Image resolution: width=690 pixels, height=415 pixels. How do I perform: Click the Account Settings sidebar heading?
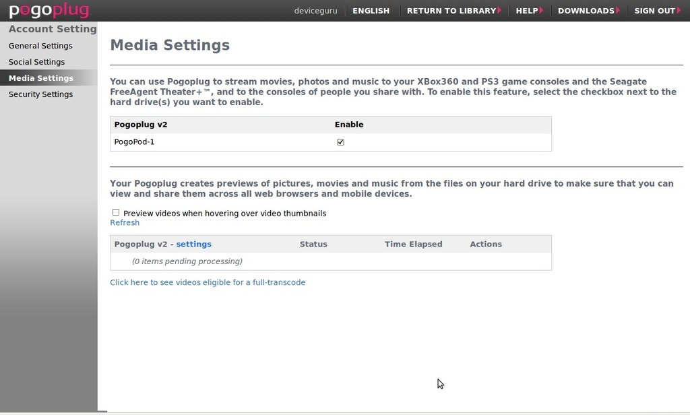tap(53, 29)
